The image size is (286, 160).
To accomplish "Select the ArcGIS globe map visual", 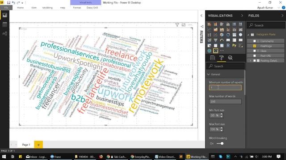I will coord(209,51).
